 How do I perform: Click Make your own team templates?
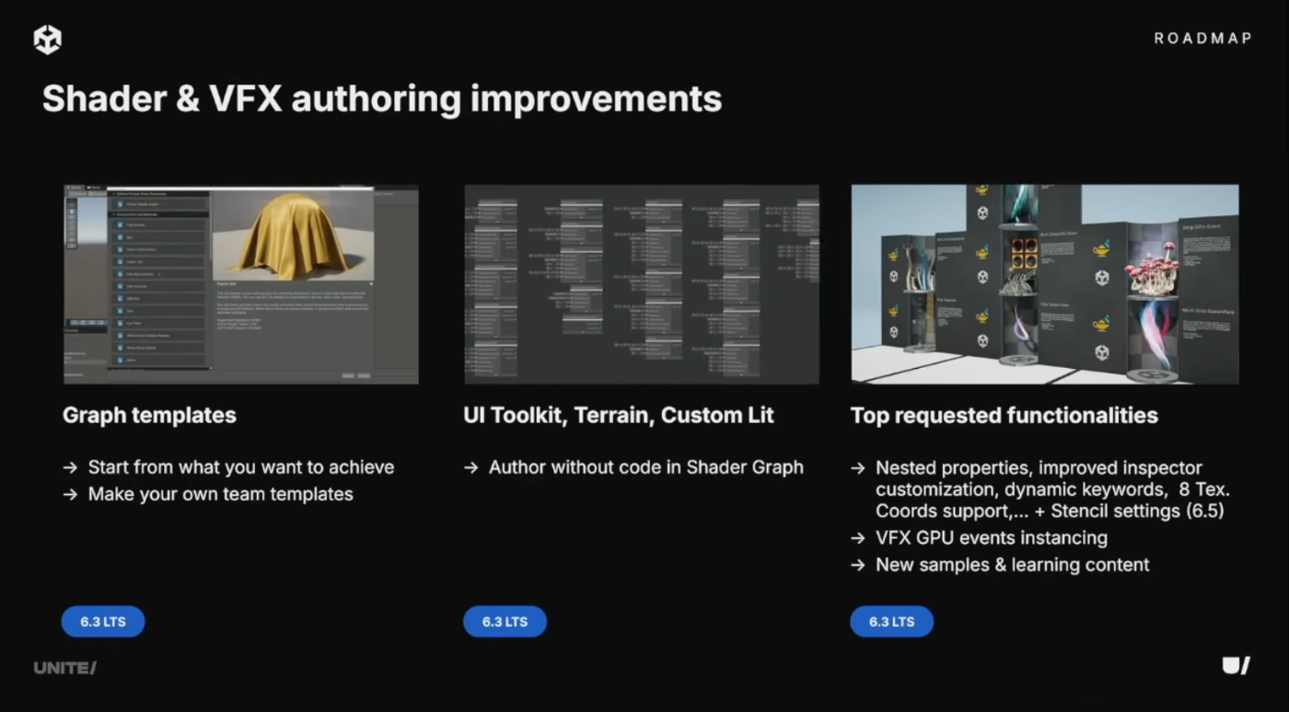221,494
